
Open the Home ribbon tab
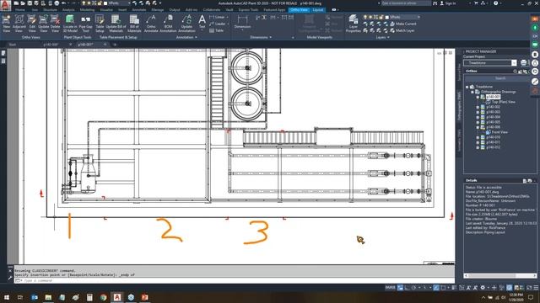tap(20, 10)
